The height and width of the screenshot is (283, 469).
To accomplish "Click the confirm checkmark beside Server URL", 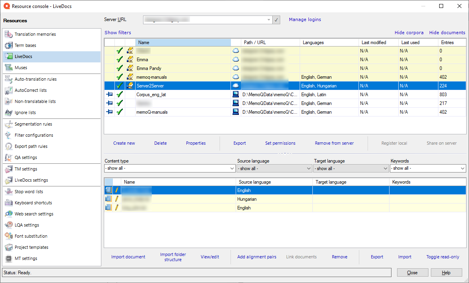I will tap(276, 20).
